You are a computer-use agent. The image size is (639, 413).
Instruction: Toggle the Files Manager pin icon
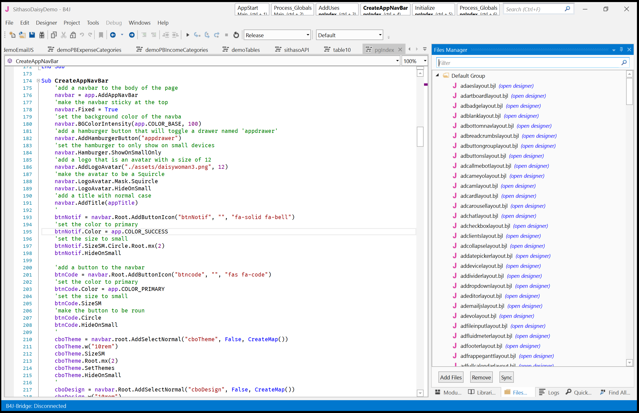pos(621,50)
